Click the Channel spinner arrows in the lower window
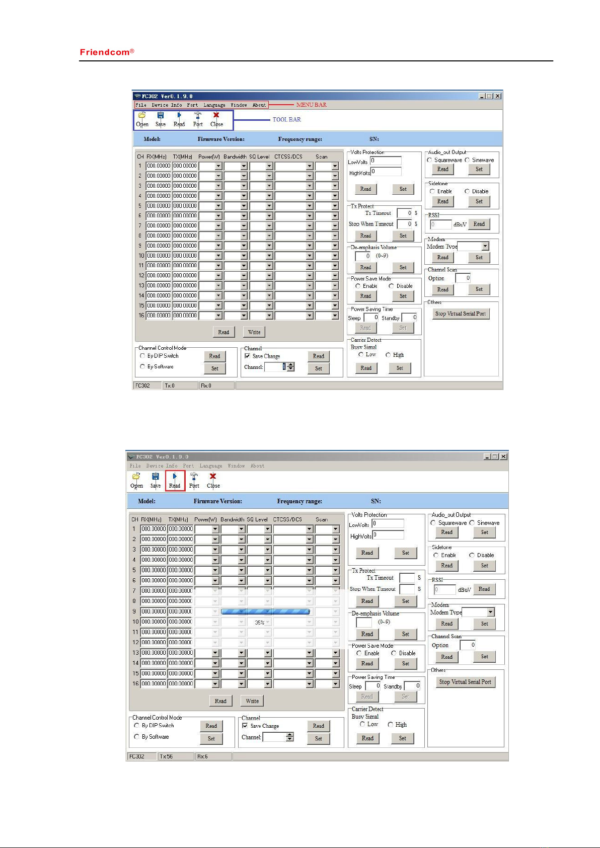 click(x=289, y=737)
